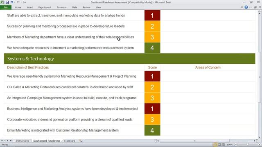Click text 'Members of Marketing department'

(32, 37)
